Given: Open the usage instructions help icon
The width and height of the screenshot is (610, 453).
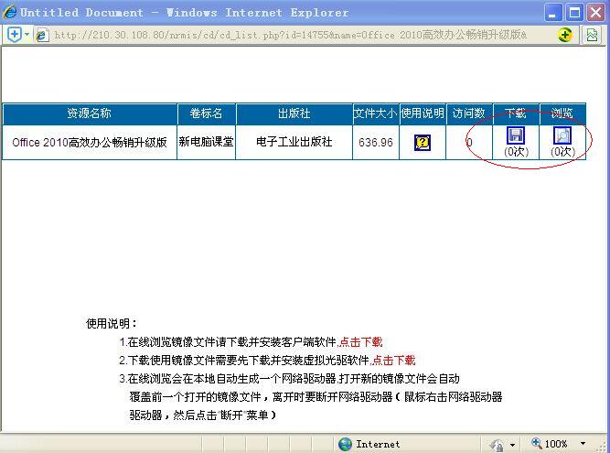Looking at the screenshot, I should click(423, 143).
